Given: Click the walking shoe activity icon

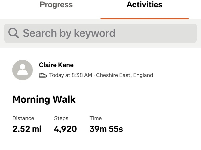Looking at the screenshot, I should tap(43, 75).
